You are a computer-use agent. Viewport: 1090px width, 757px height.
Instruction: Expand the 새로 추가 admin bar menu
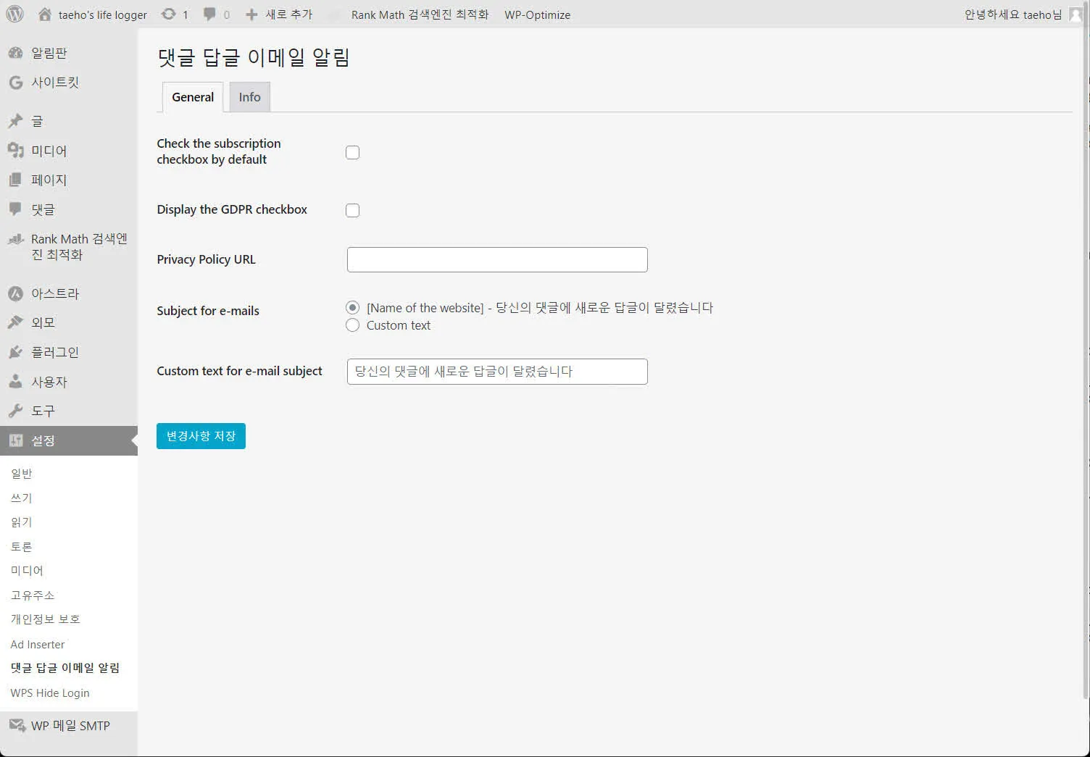click(280, 14)
